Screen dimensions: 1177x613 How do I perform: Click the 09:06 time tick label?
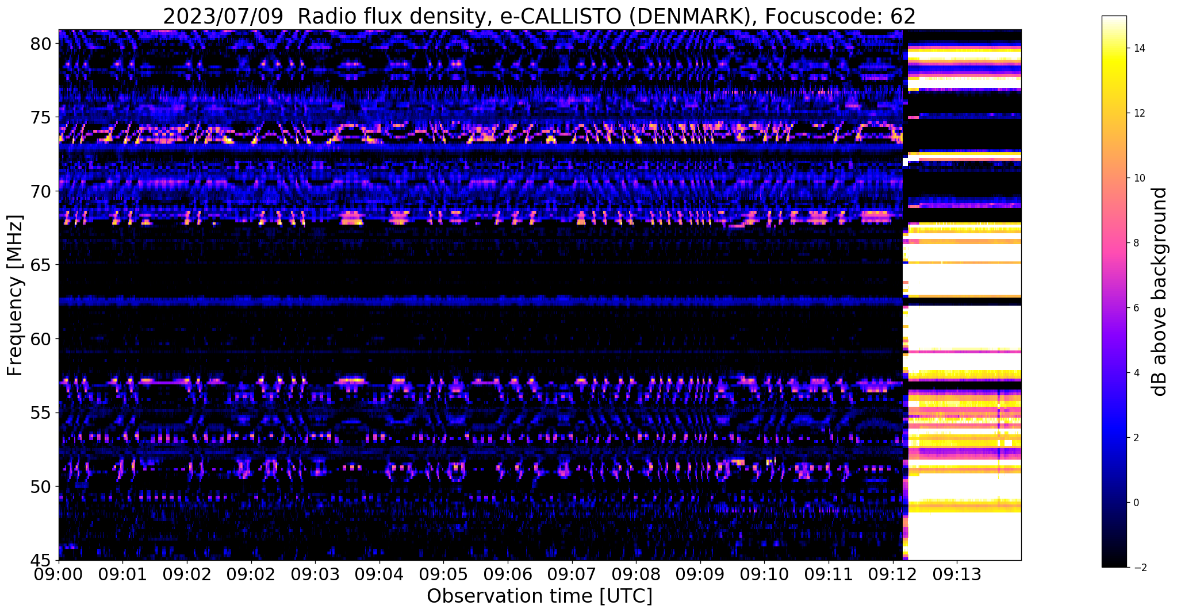pos(508,575)
